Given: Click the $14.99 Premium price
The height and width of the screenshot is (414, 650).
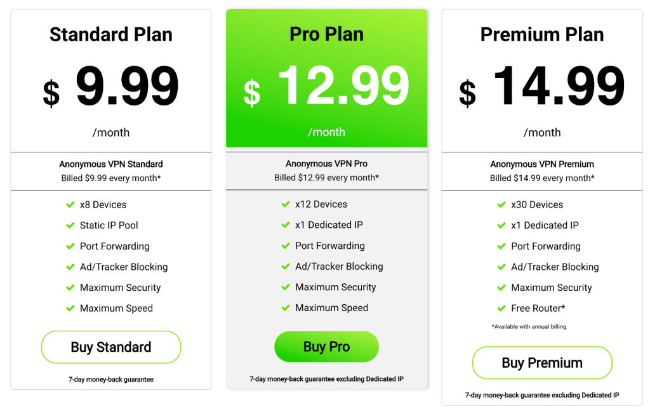Looking at the screenshot, I should point(542,86).
